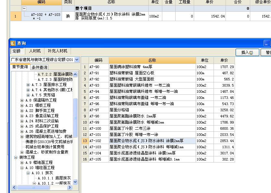Select tree item A.7.2.2 屋面涂膜防
Screen dimensions: 271x193
[55, 74]
